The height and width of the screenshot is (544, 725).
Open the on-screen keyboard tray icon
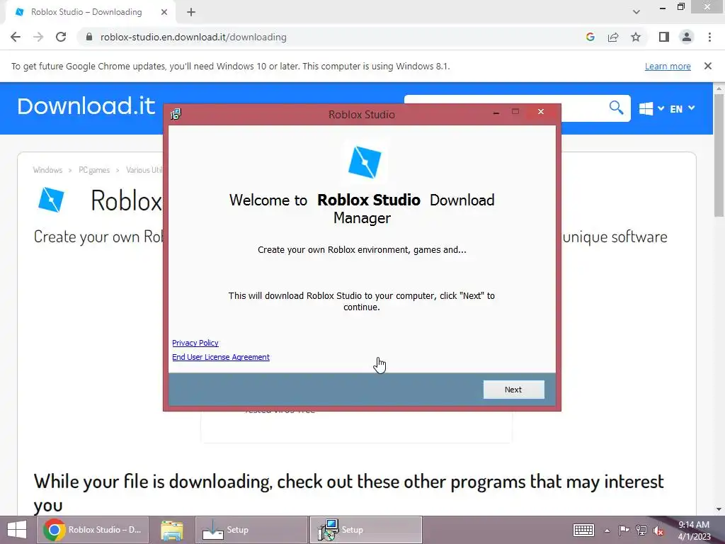pyautogui.click(x=583, y=530)
